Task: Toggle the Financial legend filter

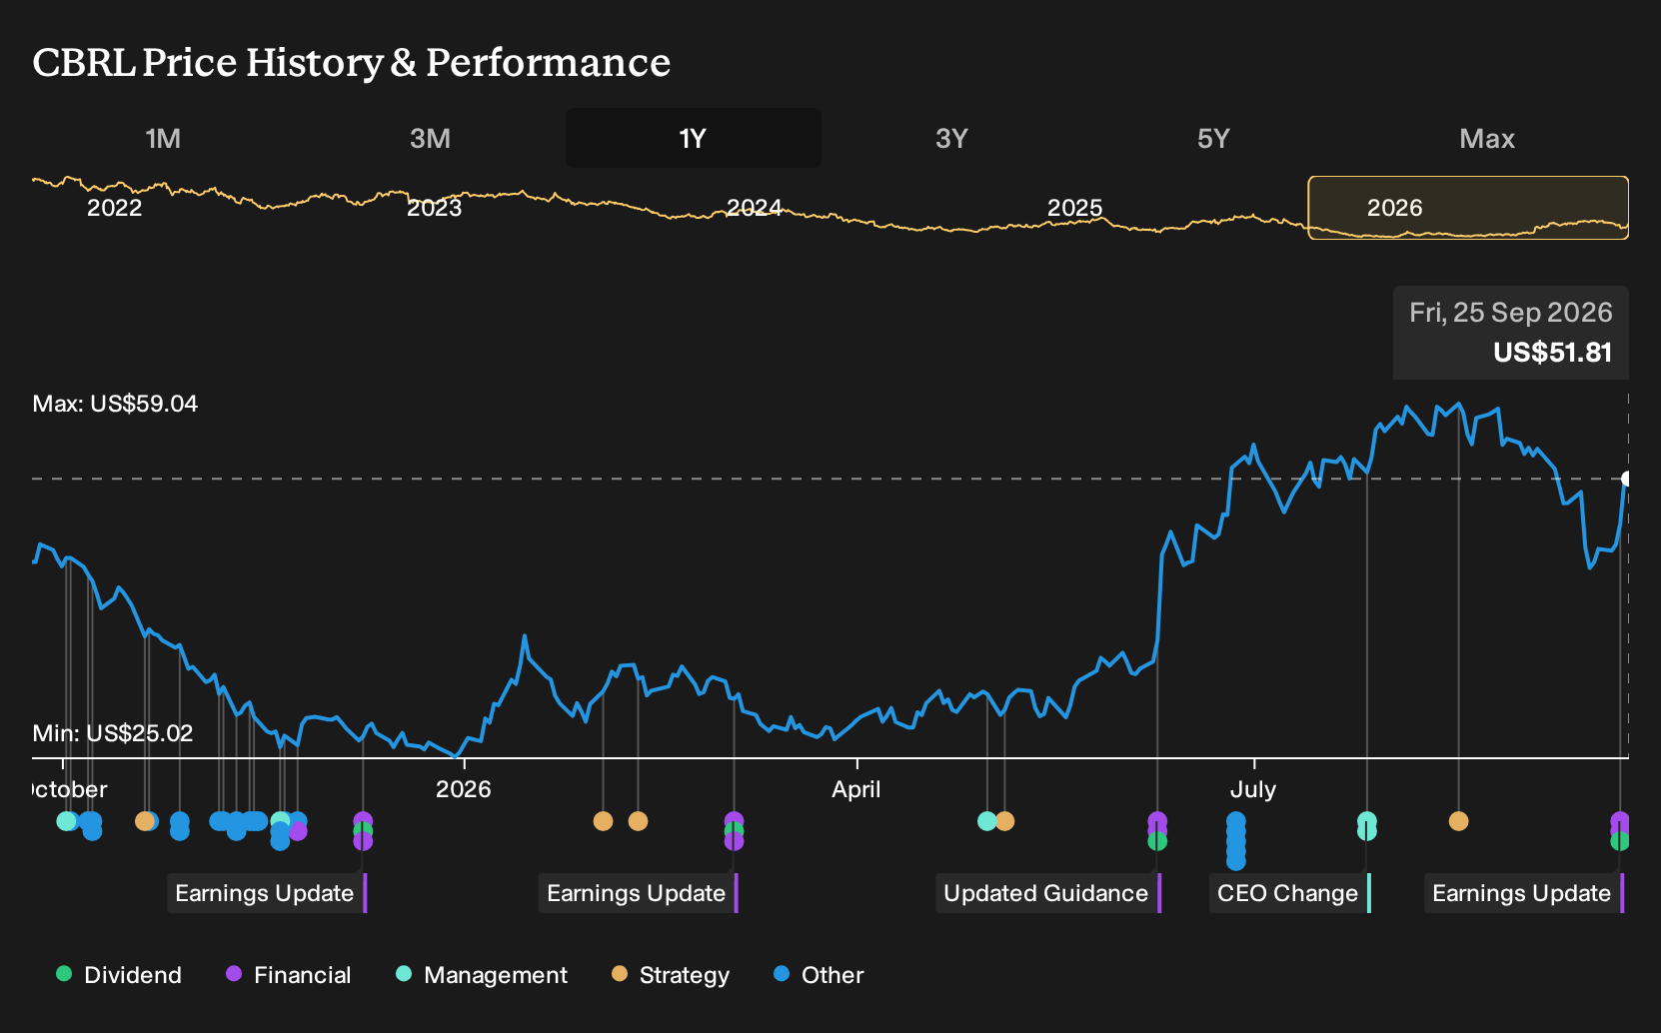Action: [x=289, y=975]
